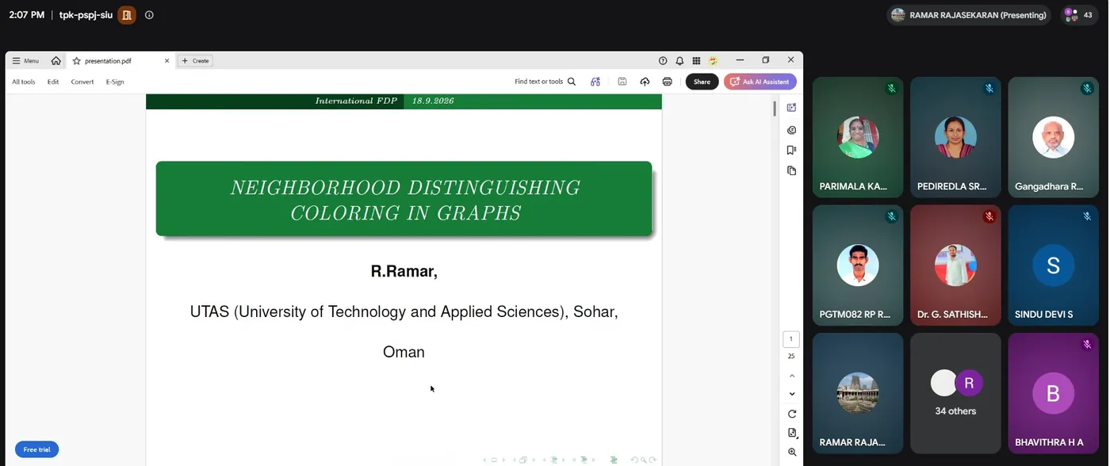Click the PDF vertical scrollbar
The height and width of the screenshot is (466, 1110).
point(775,109)
